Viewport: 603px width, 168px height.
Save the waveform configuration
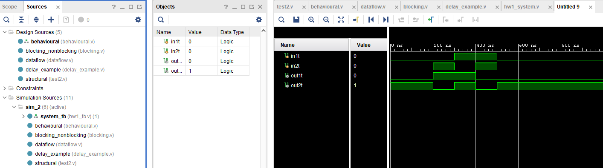click(x=296, y=20)
